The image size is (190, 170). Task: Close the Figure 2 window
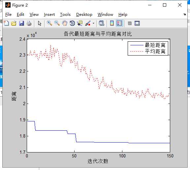[x=180, y=5]
